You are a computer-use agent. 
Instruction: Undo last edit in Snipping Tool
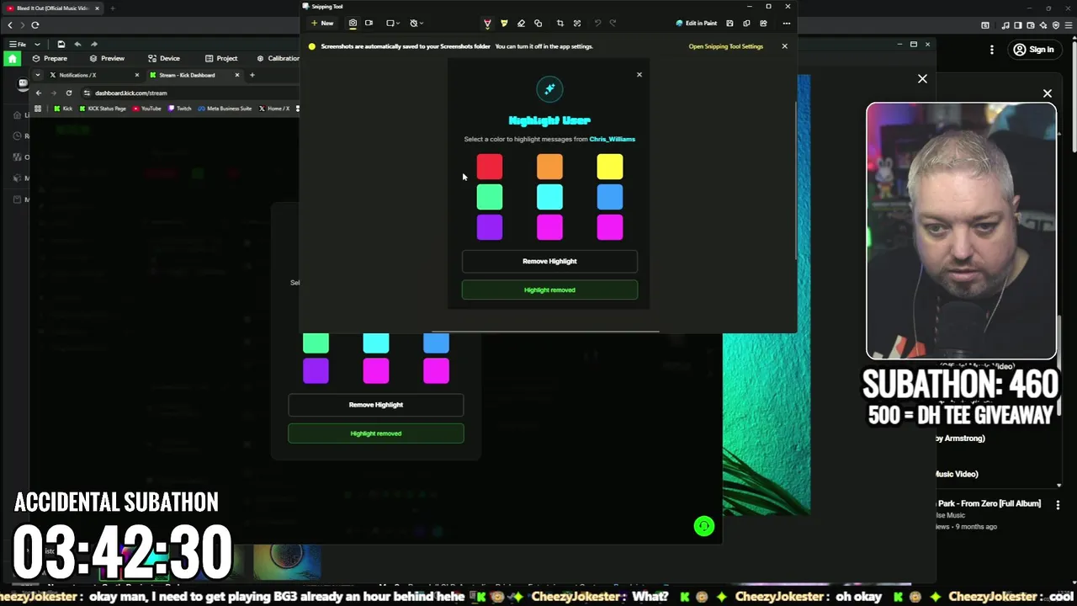597,23
